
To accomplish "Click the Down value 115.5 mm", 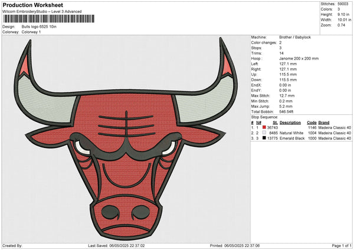I will (288, 80).
